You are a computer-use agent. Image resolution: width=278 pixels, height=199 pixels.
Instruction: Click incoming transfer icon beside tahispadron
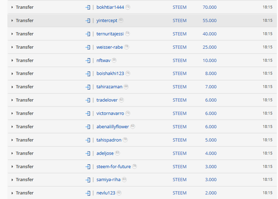click(88, 140)
